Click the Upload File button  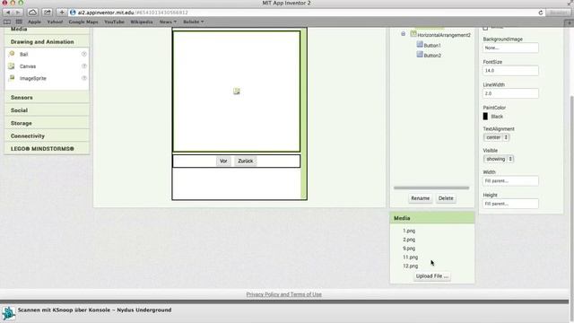(x=432, y=276)
